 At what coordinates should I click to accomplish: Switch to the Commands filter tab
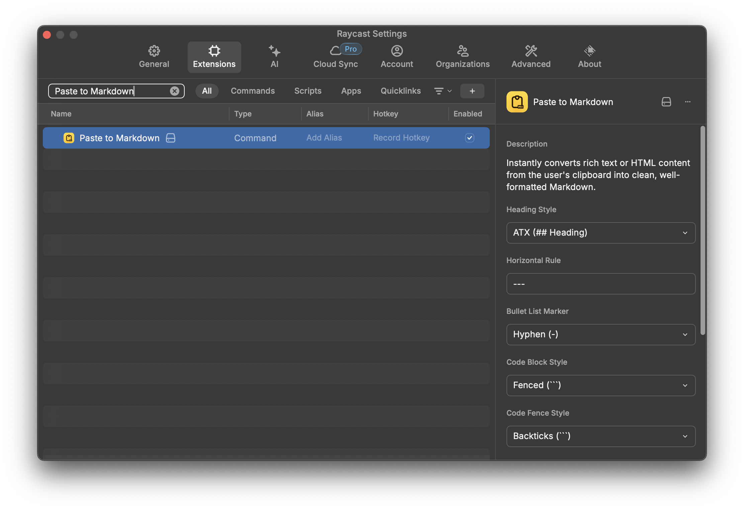pos(253,91)
